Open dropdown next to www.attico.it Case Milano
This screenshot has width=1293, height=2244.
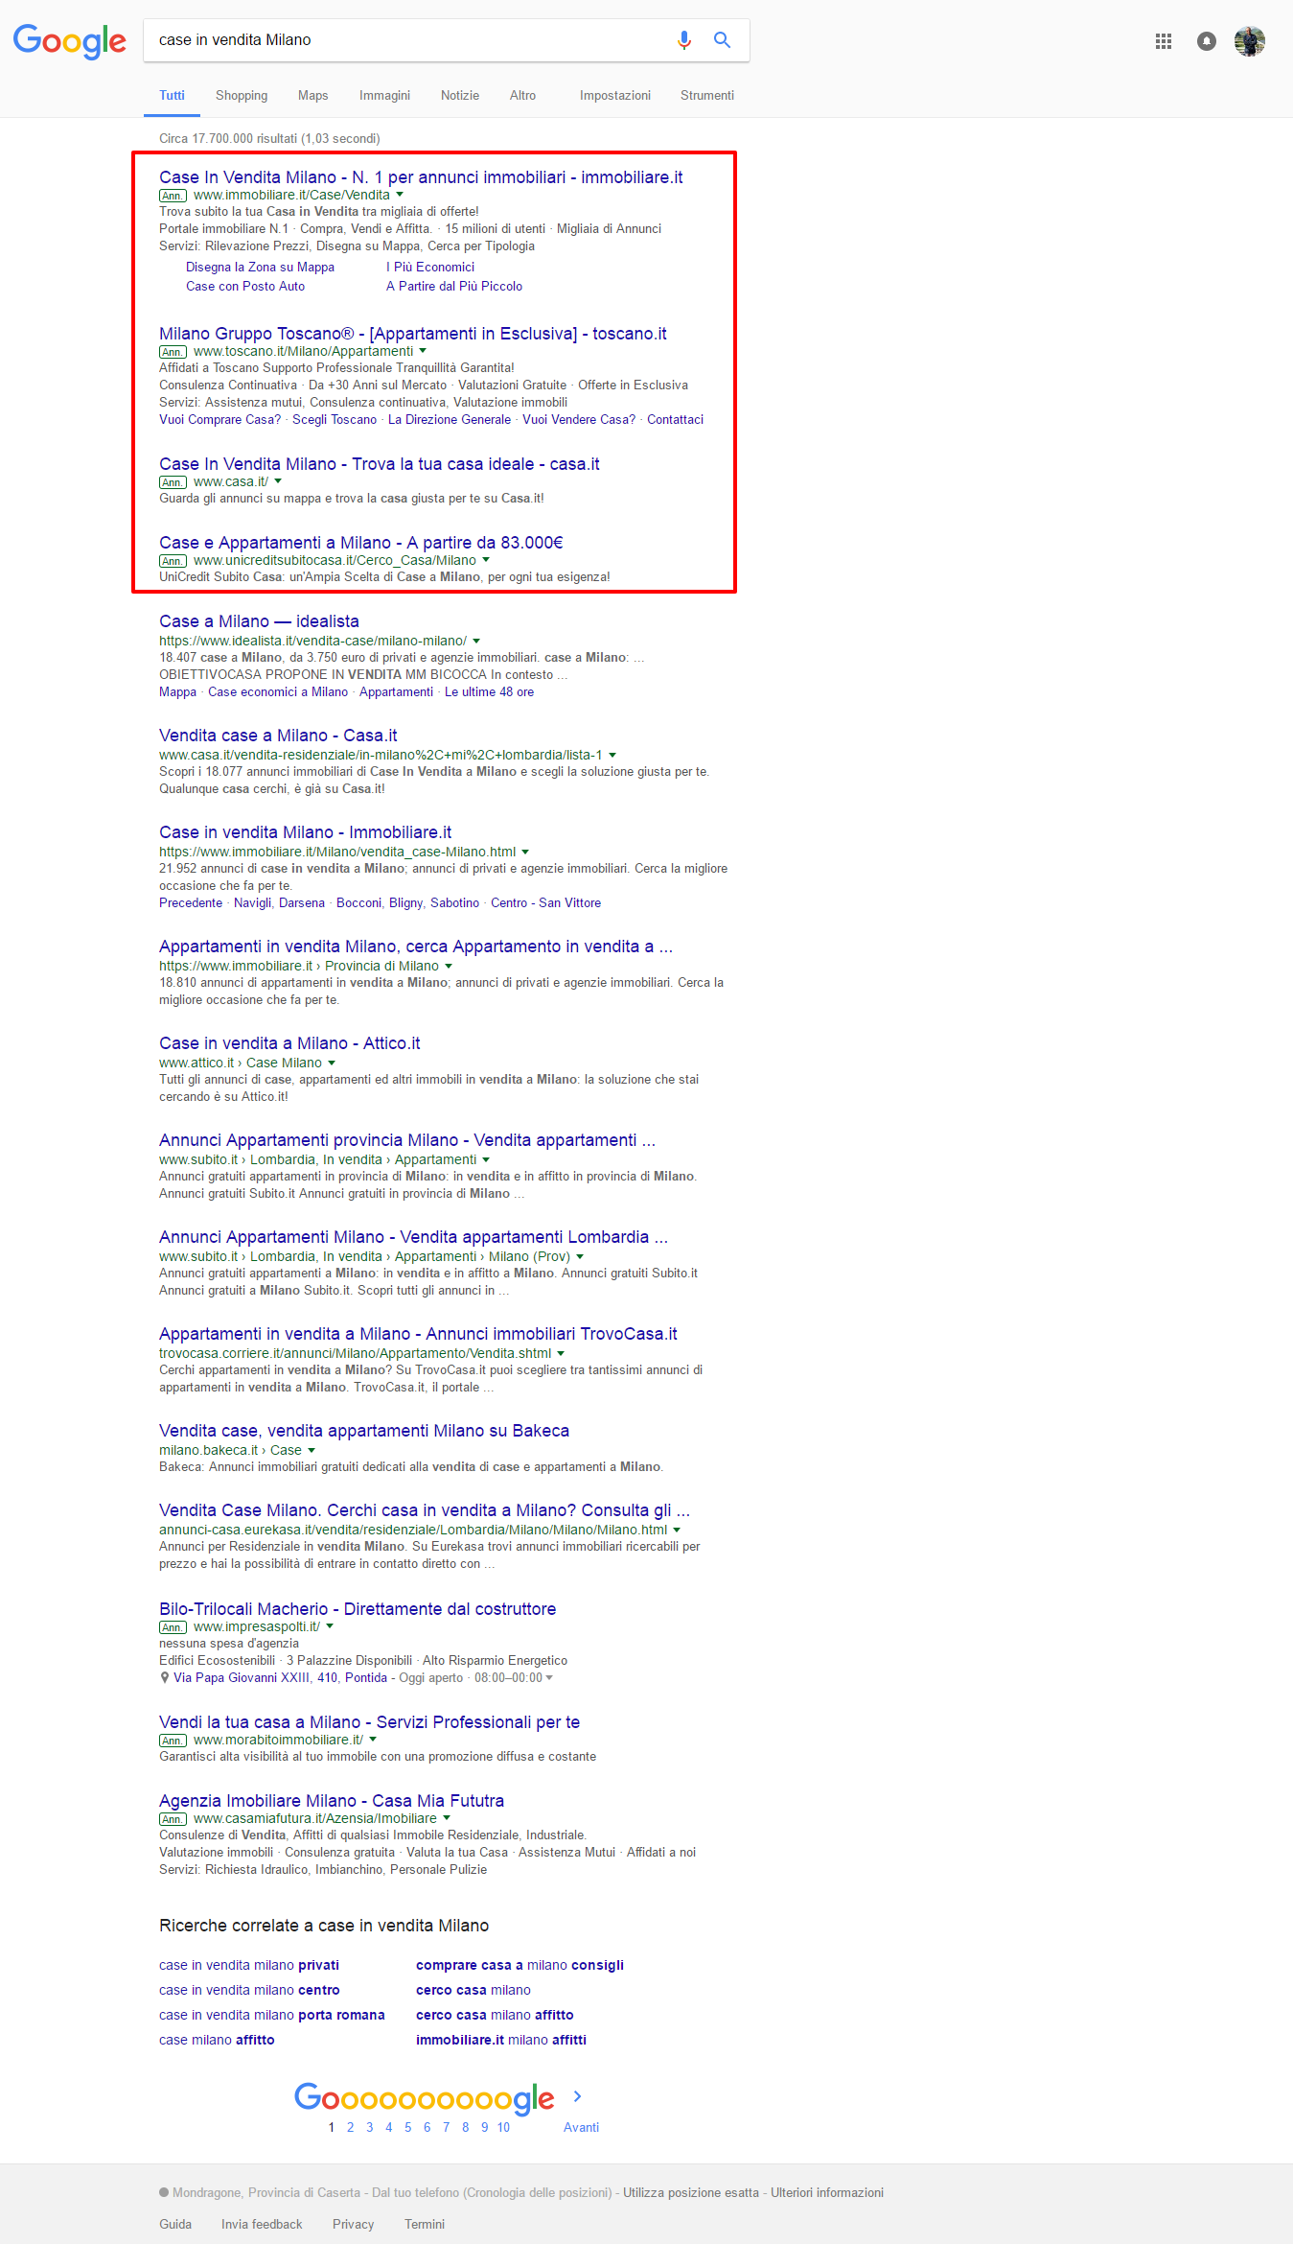click(332, 1063)
